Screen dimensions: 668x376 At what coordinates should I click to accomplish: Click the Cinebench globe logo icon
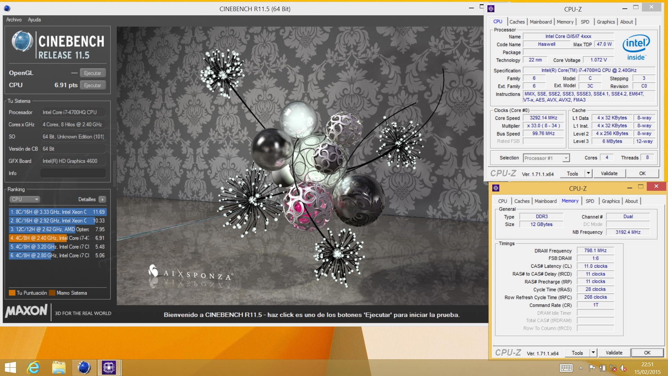(x=22, y=42)
